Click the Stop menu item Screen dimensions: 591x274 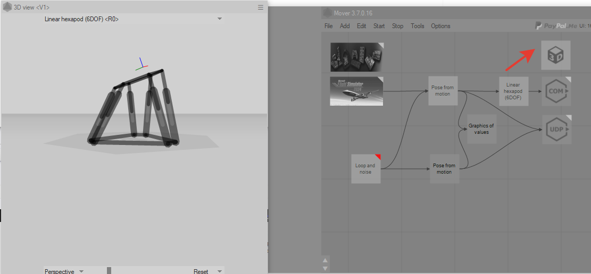(398, 26)
